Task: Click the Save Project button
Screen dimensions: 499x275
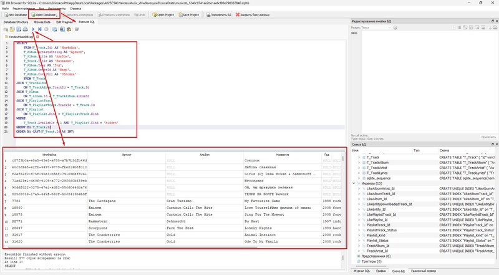Action: point(190,14)
